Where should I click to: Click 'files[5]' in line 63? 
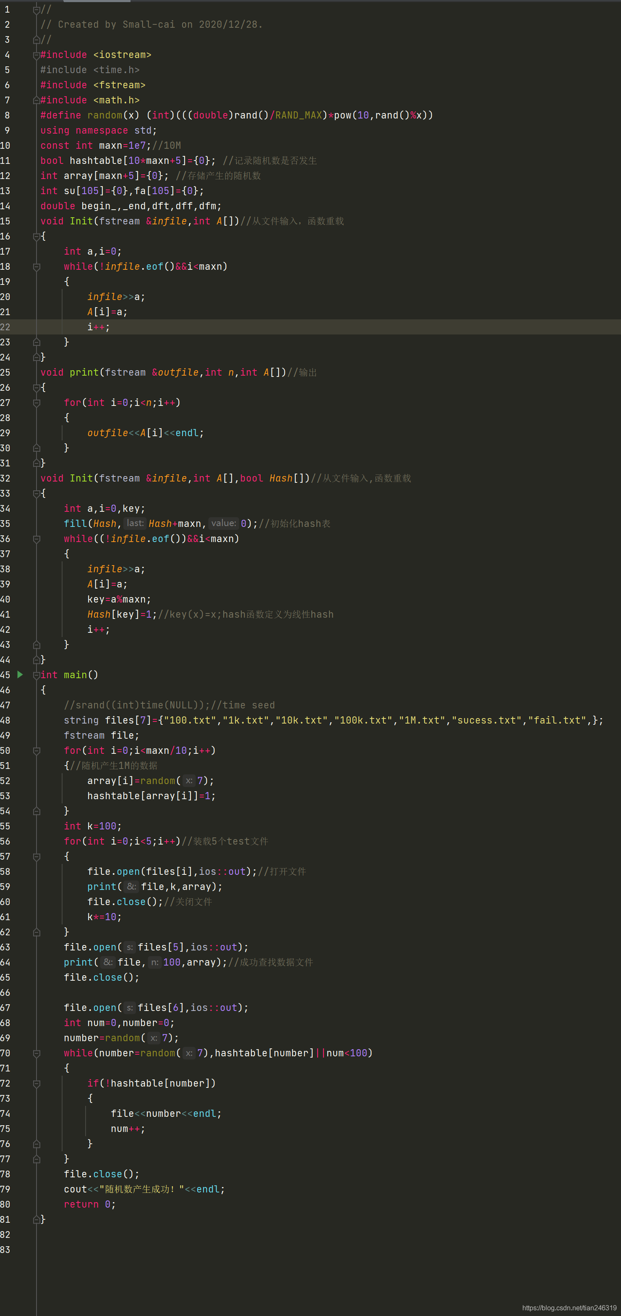[161, 947]
